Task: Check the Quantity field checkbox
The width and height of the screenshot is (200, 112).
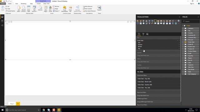Action: pyautogui.click(x=185, y=56)
